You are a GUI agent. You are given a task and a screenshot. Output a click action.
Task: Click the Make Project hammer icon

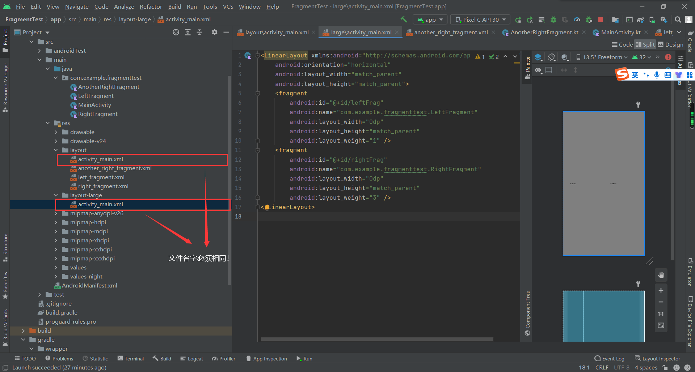click(x=404, y=20)
